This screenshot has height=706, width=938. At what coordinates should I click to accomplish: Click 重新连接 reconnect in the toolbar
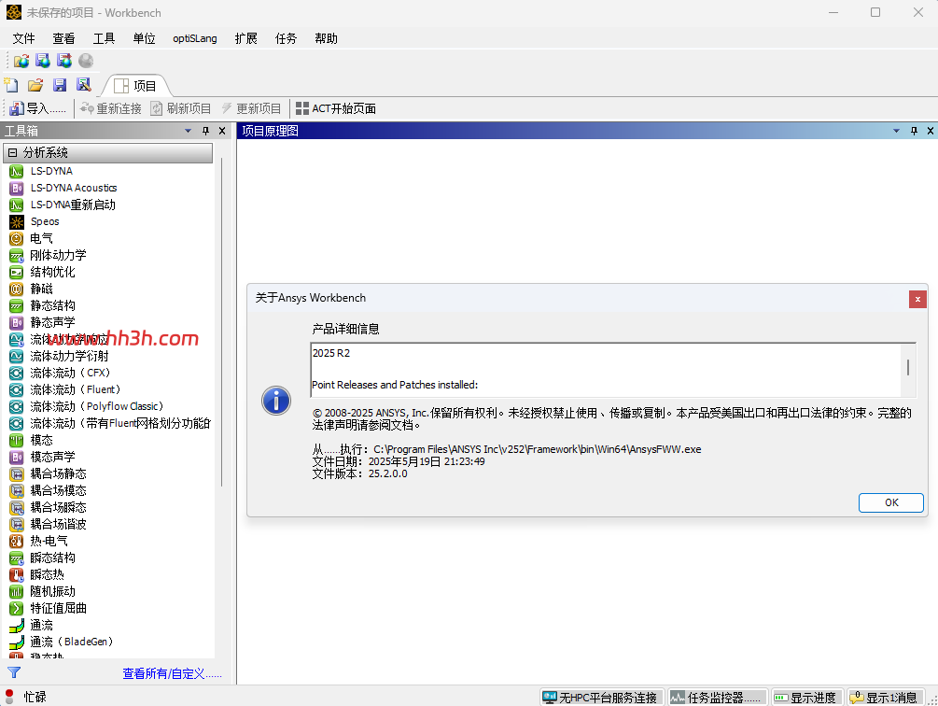click(x=111, y=108)
